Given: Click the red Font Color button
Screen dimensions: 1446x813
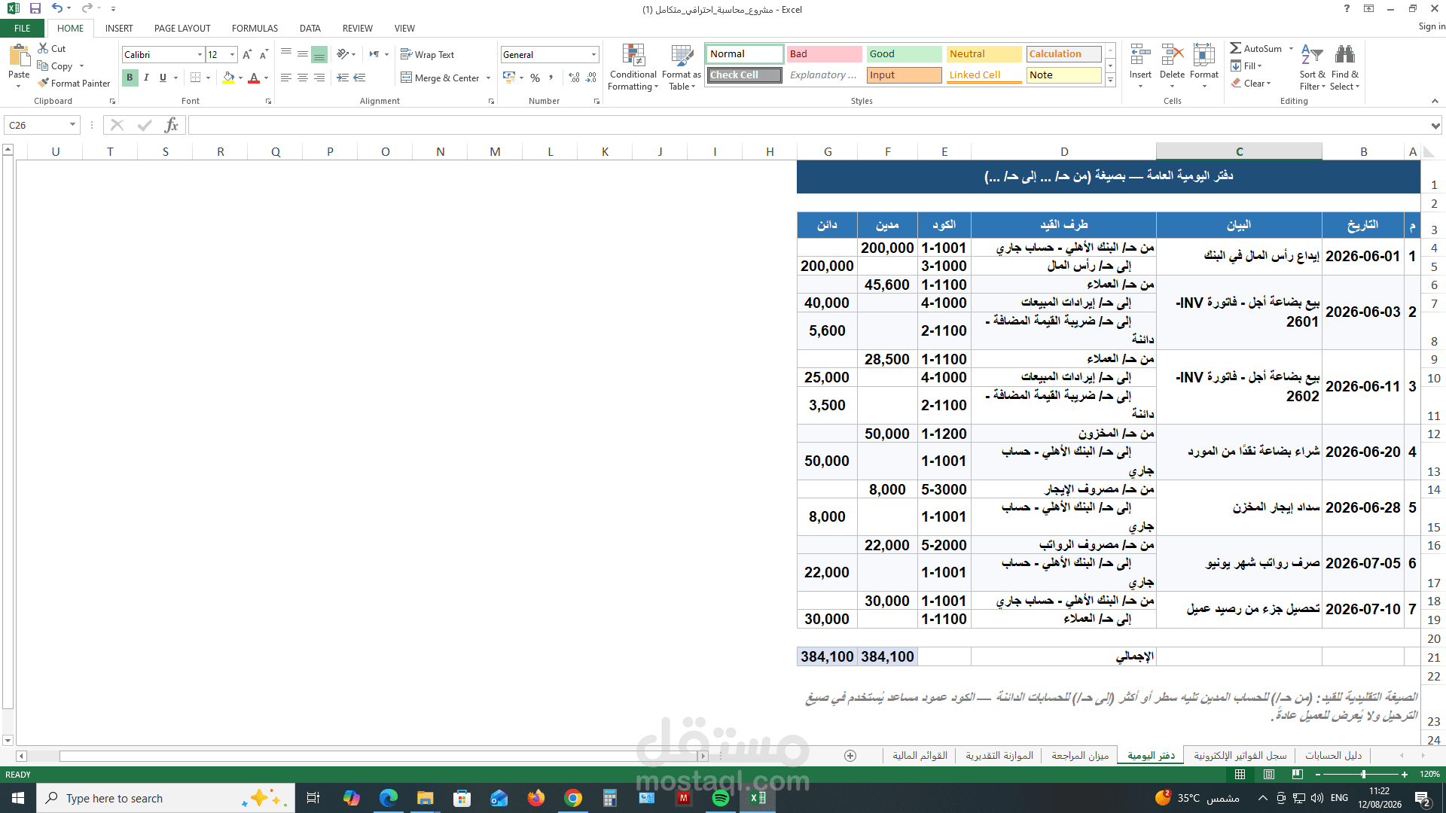Looking at the screenshot, I should point(254,78).
